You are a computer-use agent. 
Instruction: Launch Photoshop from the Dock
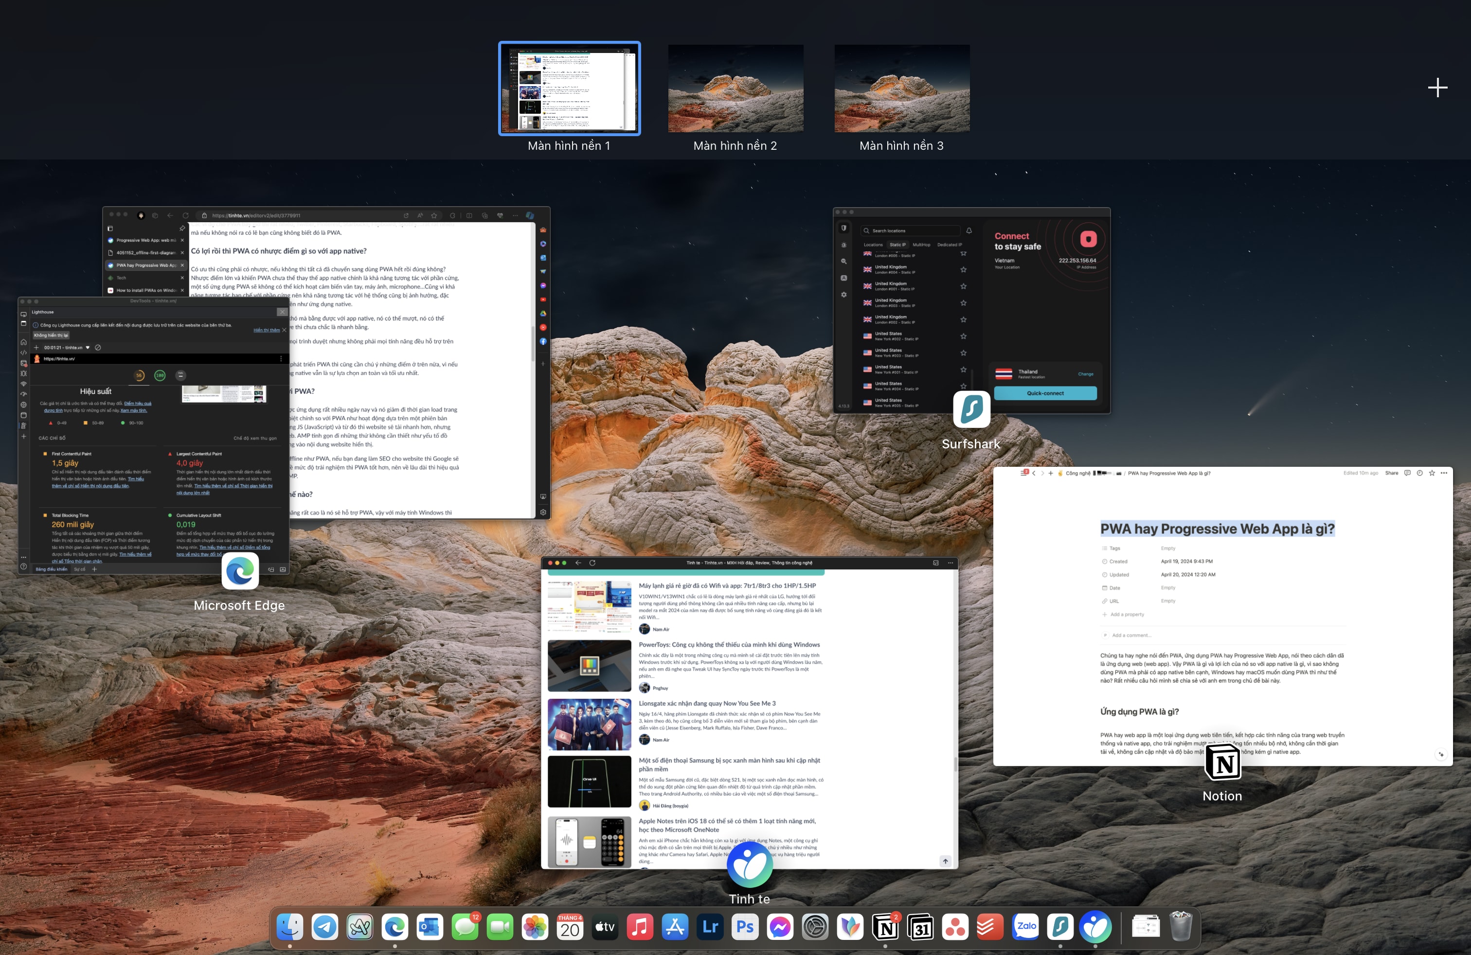coord(745,927)
